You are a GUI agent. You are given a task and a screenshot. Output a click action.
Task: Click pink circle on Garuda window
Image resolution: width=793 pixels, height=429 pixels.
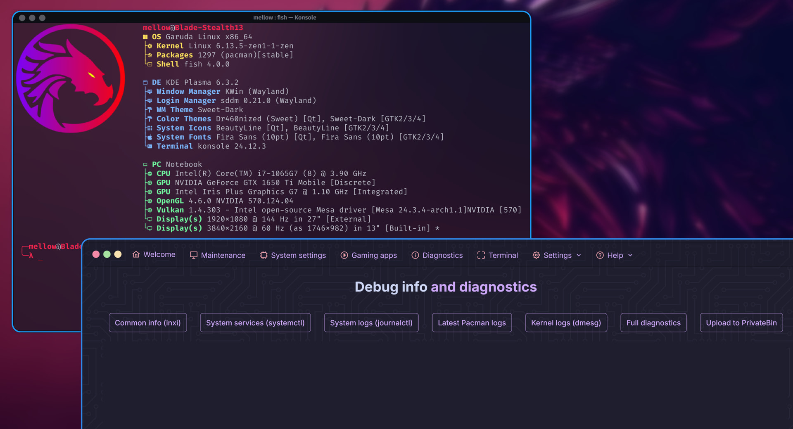pyautogui.click(x=96, y=254)
